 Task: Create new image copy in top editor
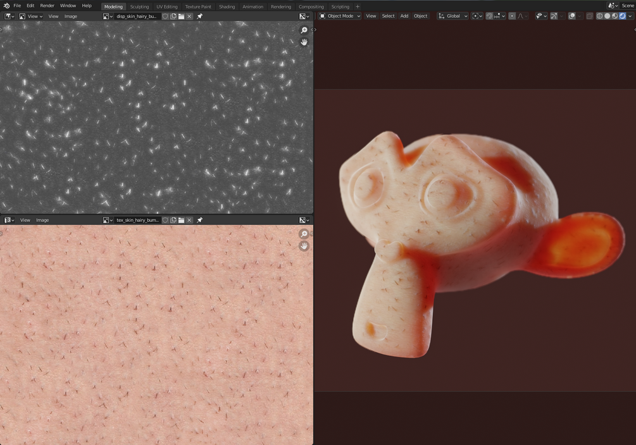pos(173,16)
